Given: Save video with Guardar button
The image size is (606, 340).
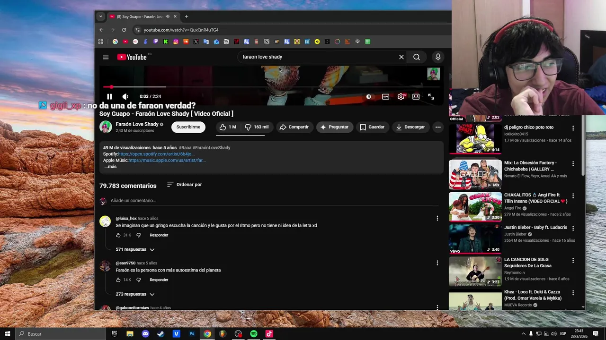Looking at the screenshot, I should (x=372, y=127).
